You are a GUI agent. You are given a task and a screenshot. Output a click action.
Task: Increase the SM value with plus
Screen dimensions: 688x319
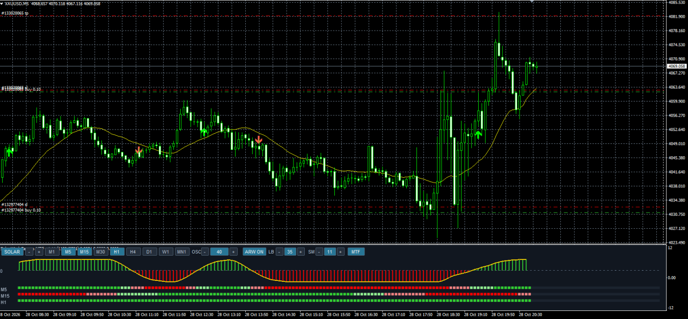pos(341,251)
